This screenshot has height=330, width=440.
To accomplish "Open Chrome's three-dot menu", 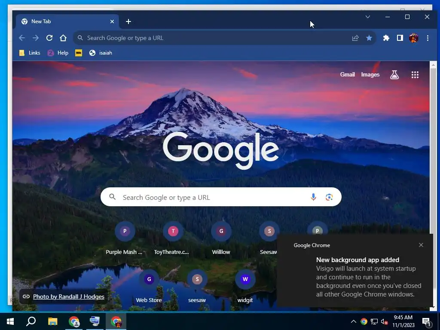I will (428, 38).
